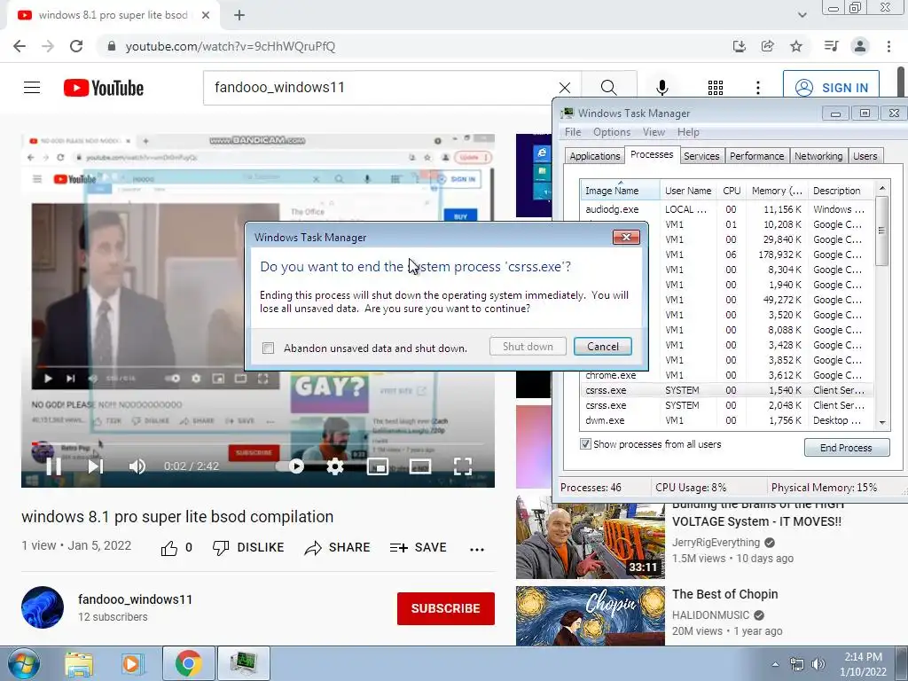The image size is (908, 681).
Task: Switch to the Applications tab
Action: (x=595, y=156)
